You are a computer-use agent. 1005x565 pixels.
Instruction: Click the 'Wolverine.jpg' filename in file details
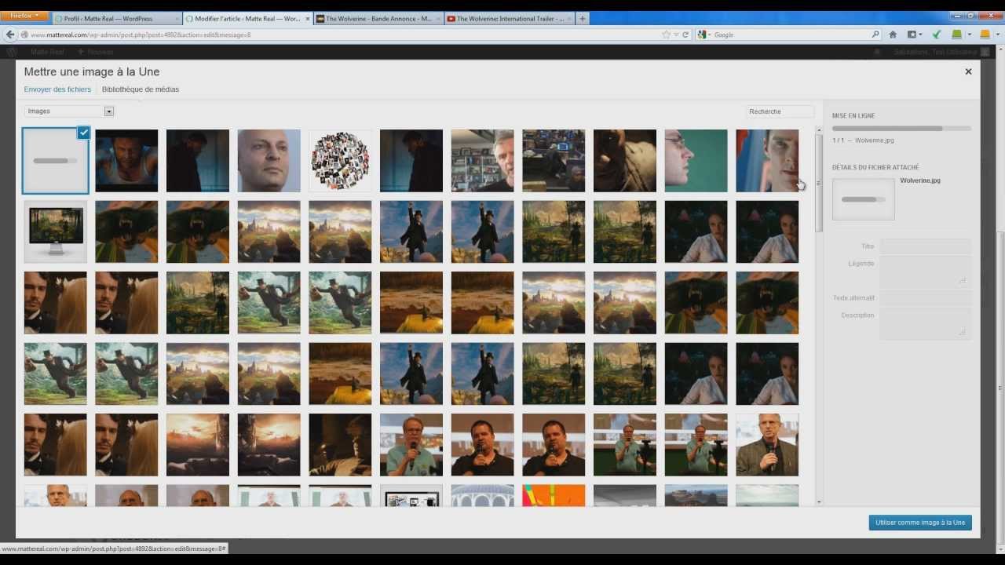[920, 180]
